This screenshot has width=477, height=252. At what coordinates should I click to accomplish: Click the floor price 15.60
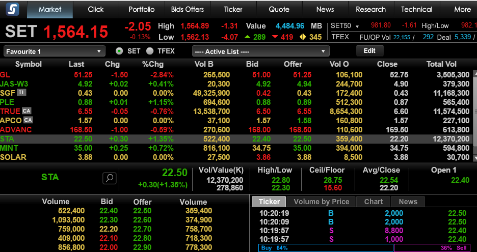pyautogui.click(x=333, y=188)
